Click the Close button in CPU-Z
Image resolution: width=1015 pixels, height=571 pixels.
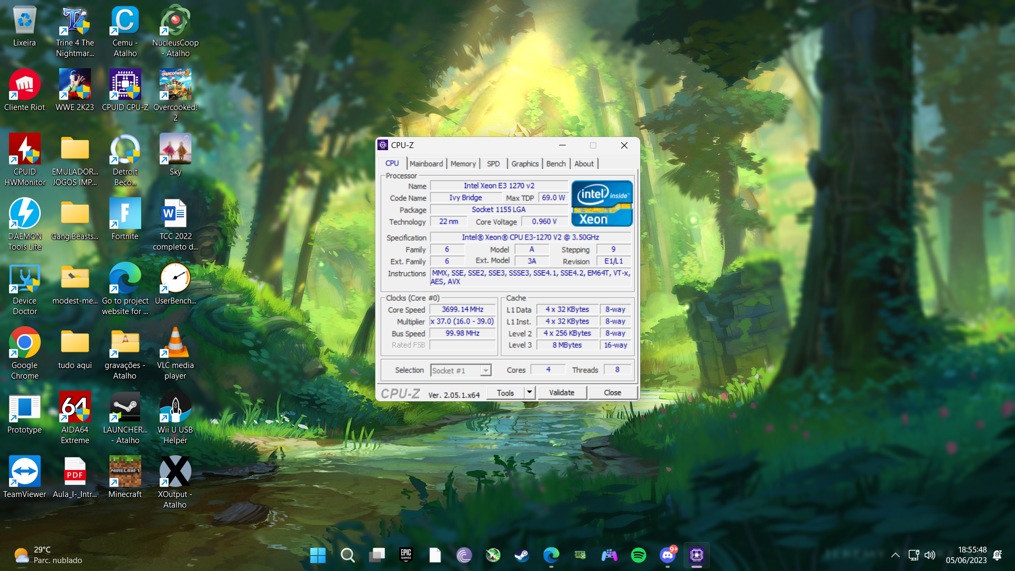[x=613, y=393]
